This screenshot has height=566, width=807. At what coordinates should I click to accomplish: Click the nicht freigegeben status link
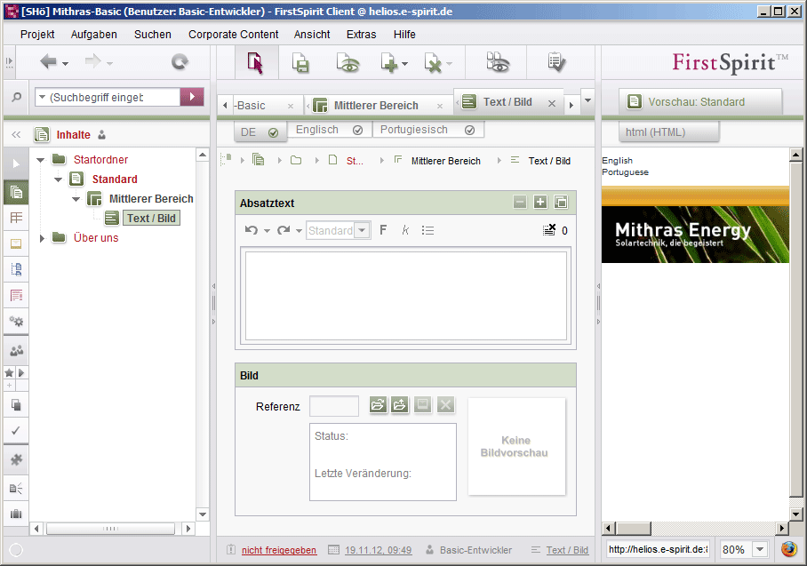[279, 550]
